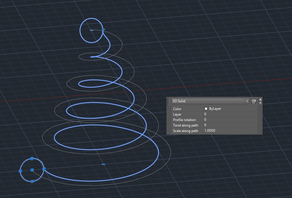The width and height of the screenshot is (292, 198).
Task: Open the CUI customize quick properties icon
Action: (253, 101)
